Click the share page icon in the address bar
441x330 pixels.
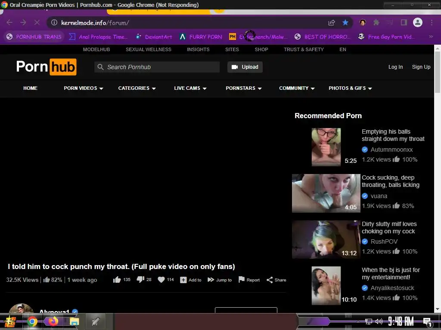click(x=332, y=22)
